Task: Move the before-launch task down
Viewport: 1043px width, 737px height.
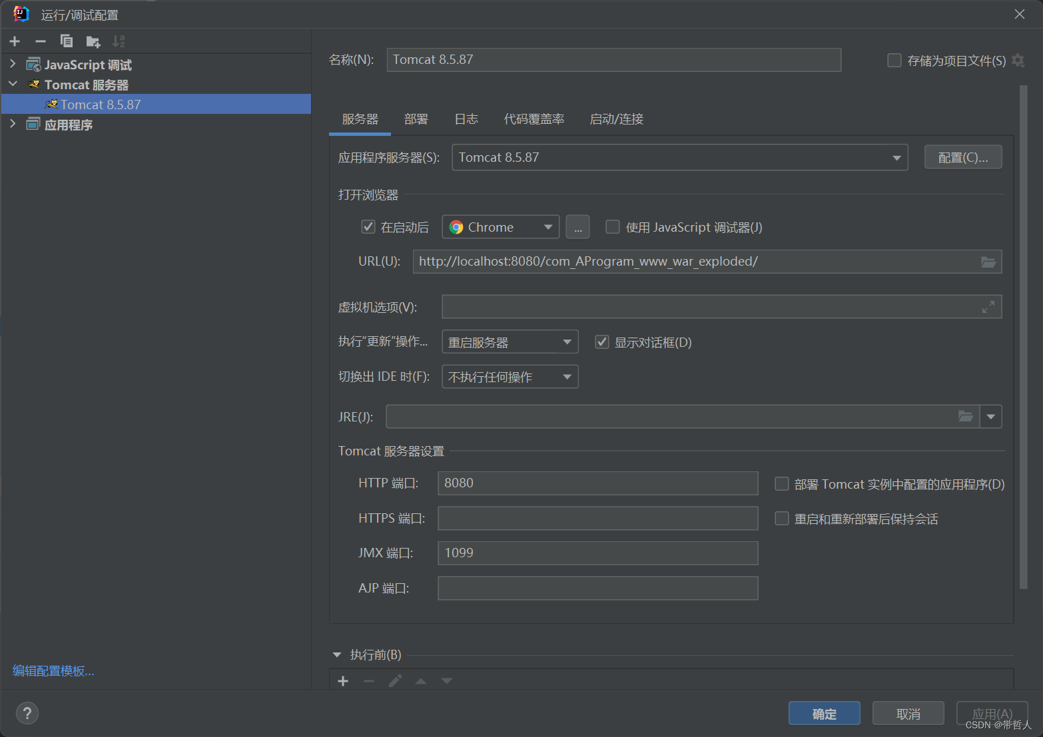Action: 447,680
